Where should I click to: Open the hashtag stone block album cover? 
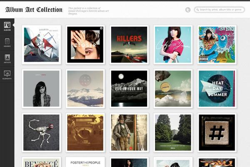click(217, 133)
